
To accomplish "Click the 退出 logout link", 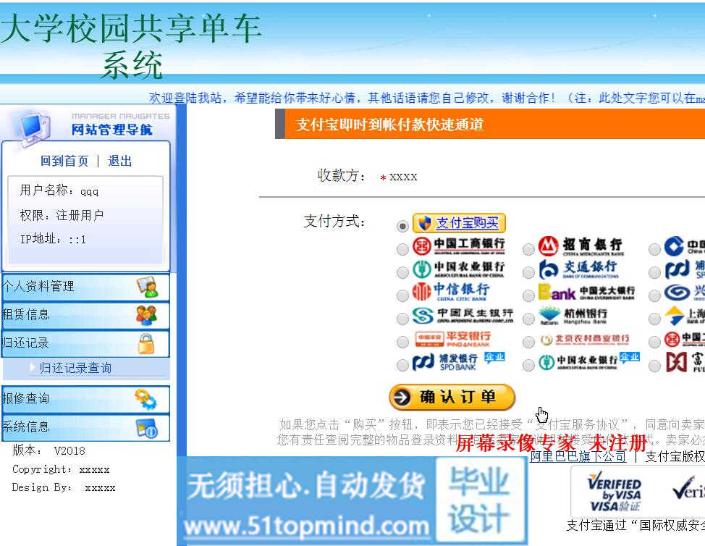I will pyautogui.click(x=119, y=161).
